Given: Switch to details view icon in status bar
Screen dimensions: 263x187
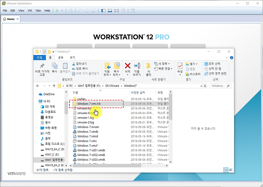Looking at the screenshot, I should [226, 170].
